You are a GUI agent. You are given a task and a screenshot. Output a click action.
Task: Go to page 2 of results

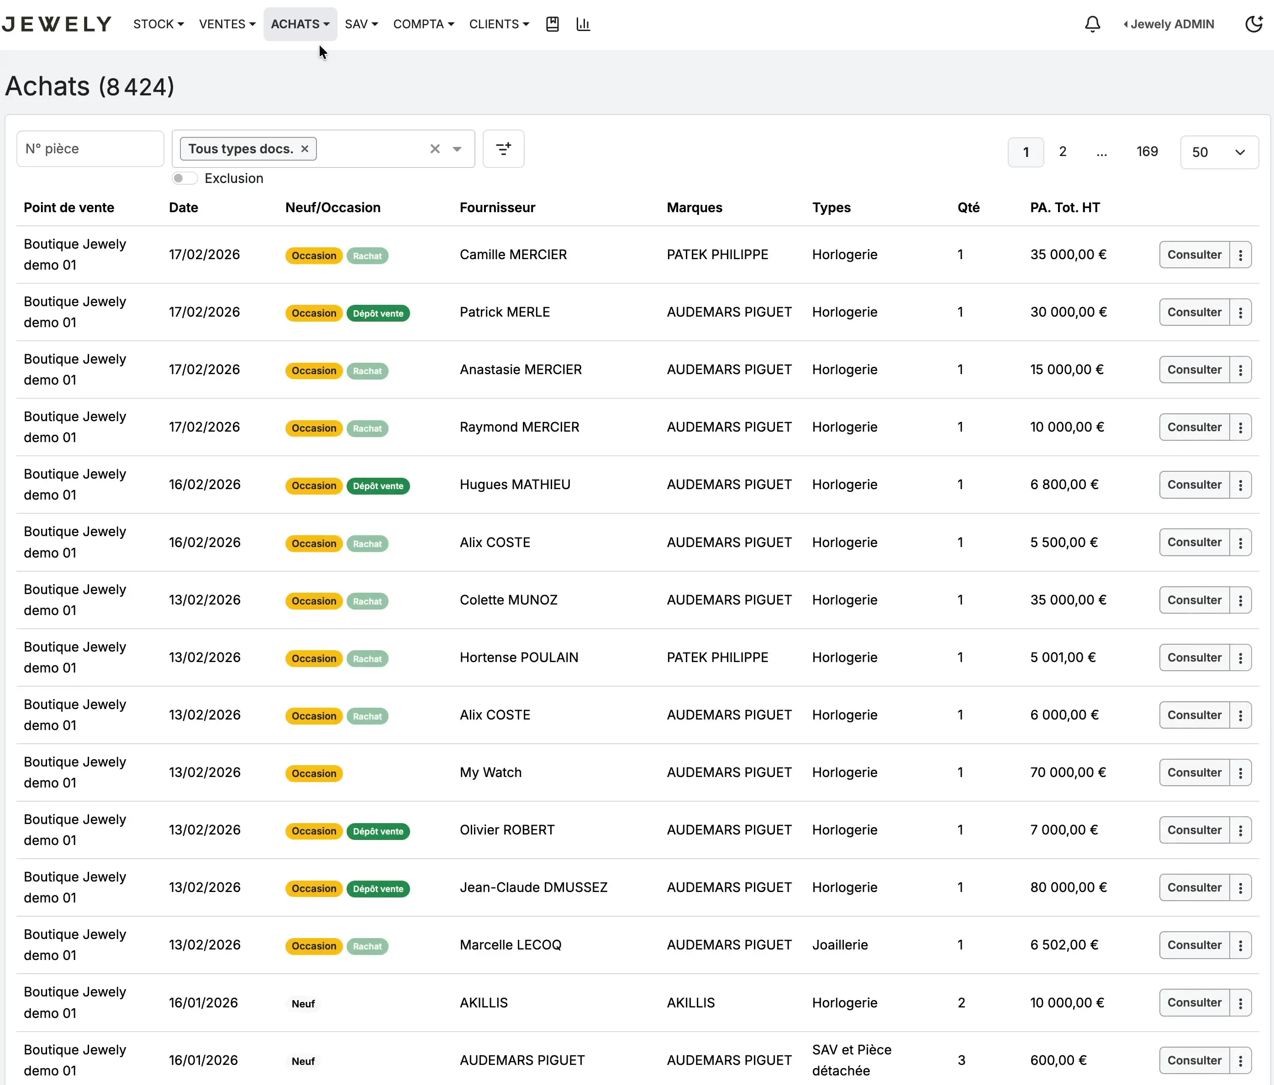(1062, 152)
